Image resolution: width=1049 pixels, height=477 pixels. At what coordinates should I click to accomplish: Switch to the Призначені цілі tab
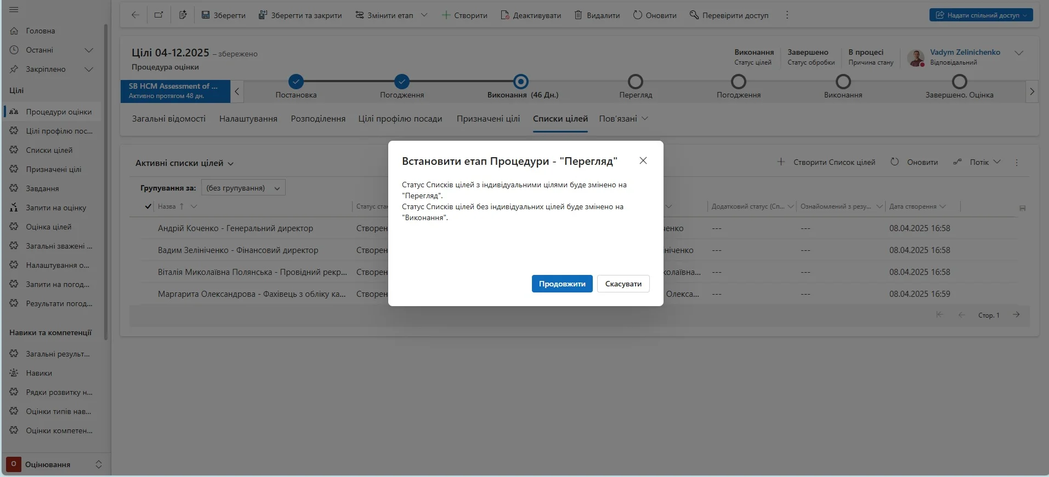point(488,119)
